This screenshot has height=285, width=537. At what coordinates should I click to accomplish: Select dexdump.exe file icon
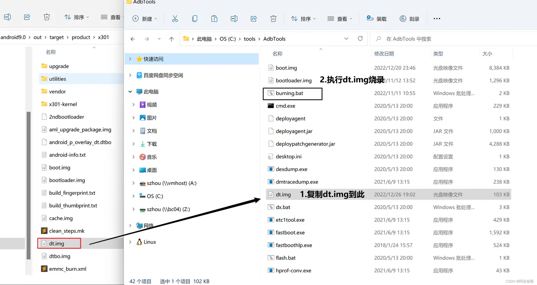click(x=271, y=169)
